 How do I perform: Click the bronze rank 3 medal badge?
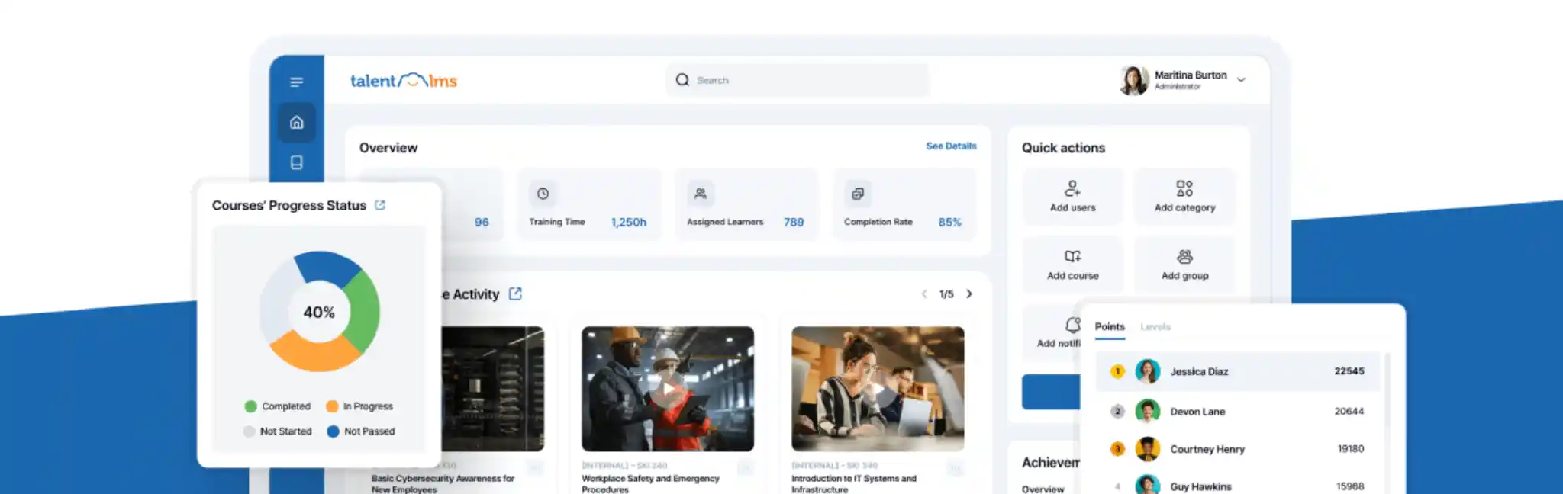click(1117, 449)
